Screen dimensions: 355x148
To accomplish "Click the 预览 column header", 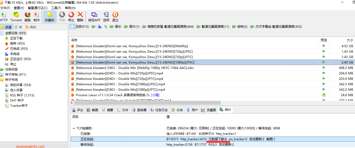I will (324, 40).
